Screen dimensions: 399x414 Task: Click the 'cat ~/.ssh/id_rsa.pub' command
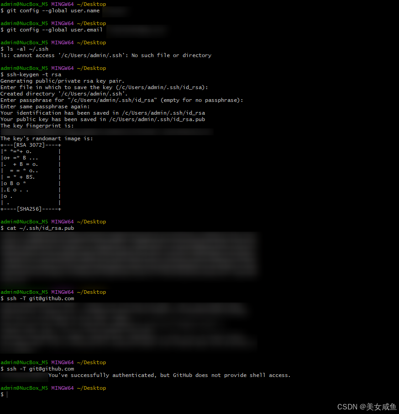pyautogui.click(x=40, y=228)
